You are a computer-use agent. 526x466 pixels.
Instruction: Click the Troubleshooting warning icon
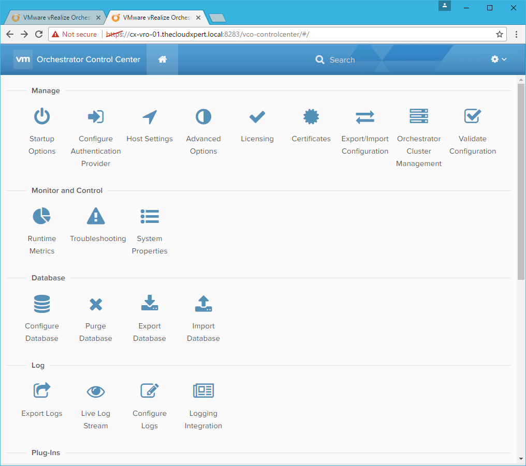[96, 216]
